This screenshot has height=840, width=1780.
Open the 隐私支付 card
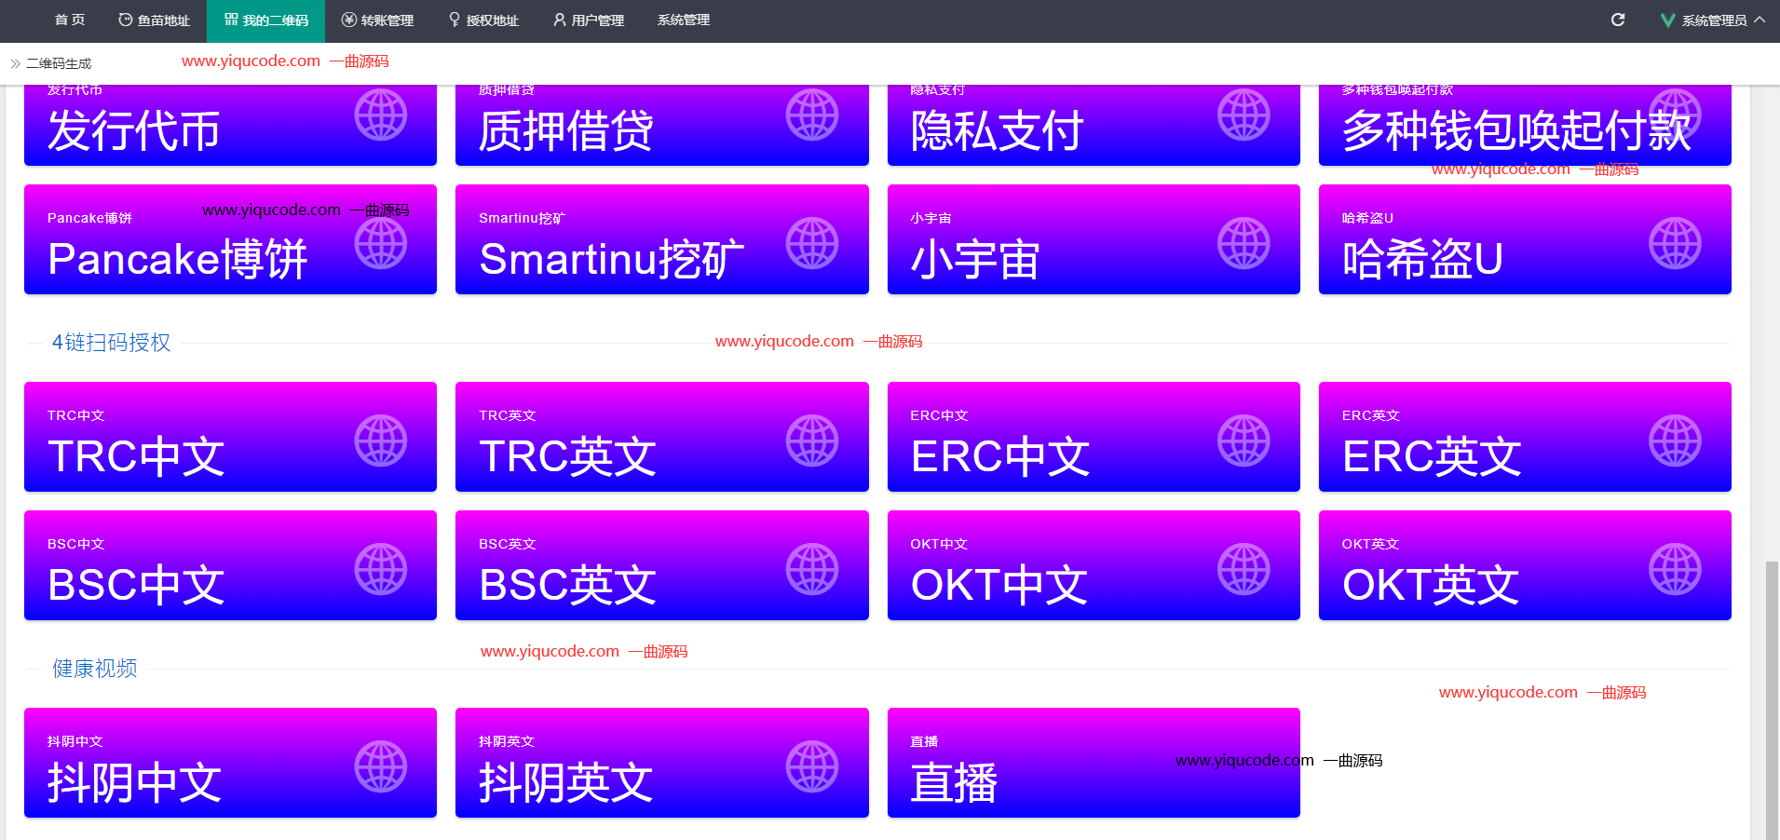(1094, 125)
